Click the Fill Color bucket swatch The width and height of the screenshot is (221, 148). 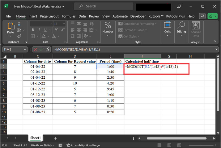point(43,36)
